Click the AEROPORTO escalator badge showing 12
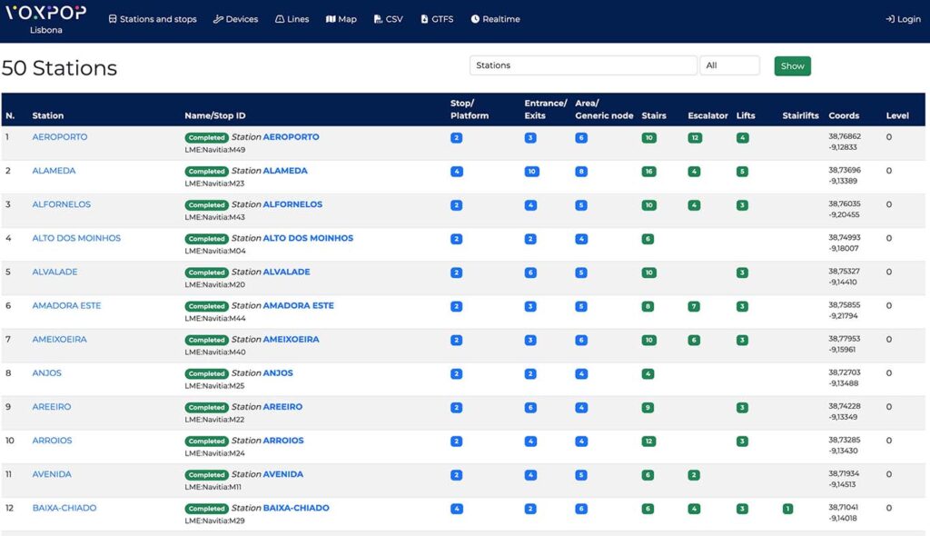Viewport: 930px width, 536px height. coord(695,138)
